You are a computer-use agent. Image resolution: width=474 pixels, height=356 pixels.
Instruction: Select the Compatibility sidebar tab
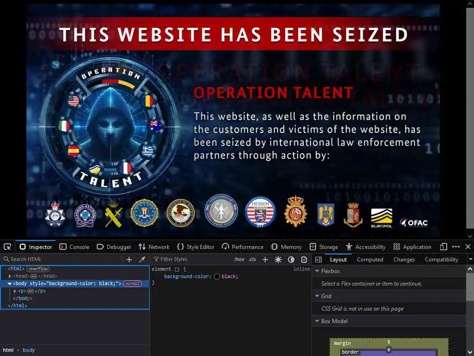tap(441, 260)
